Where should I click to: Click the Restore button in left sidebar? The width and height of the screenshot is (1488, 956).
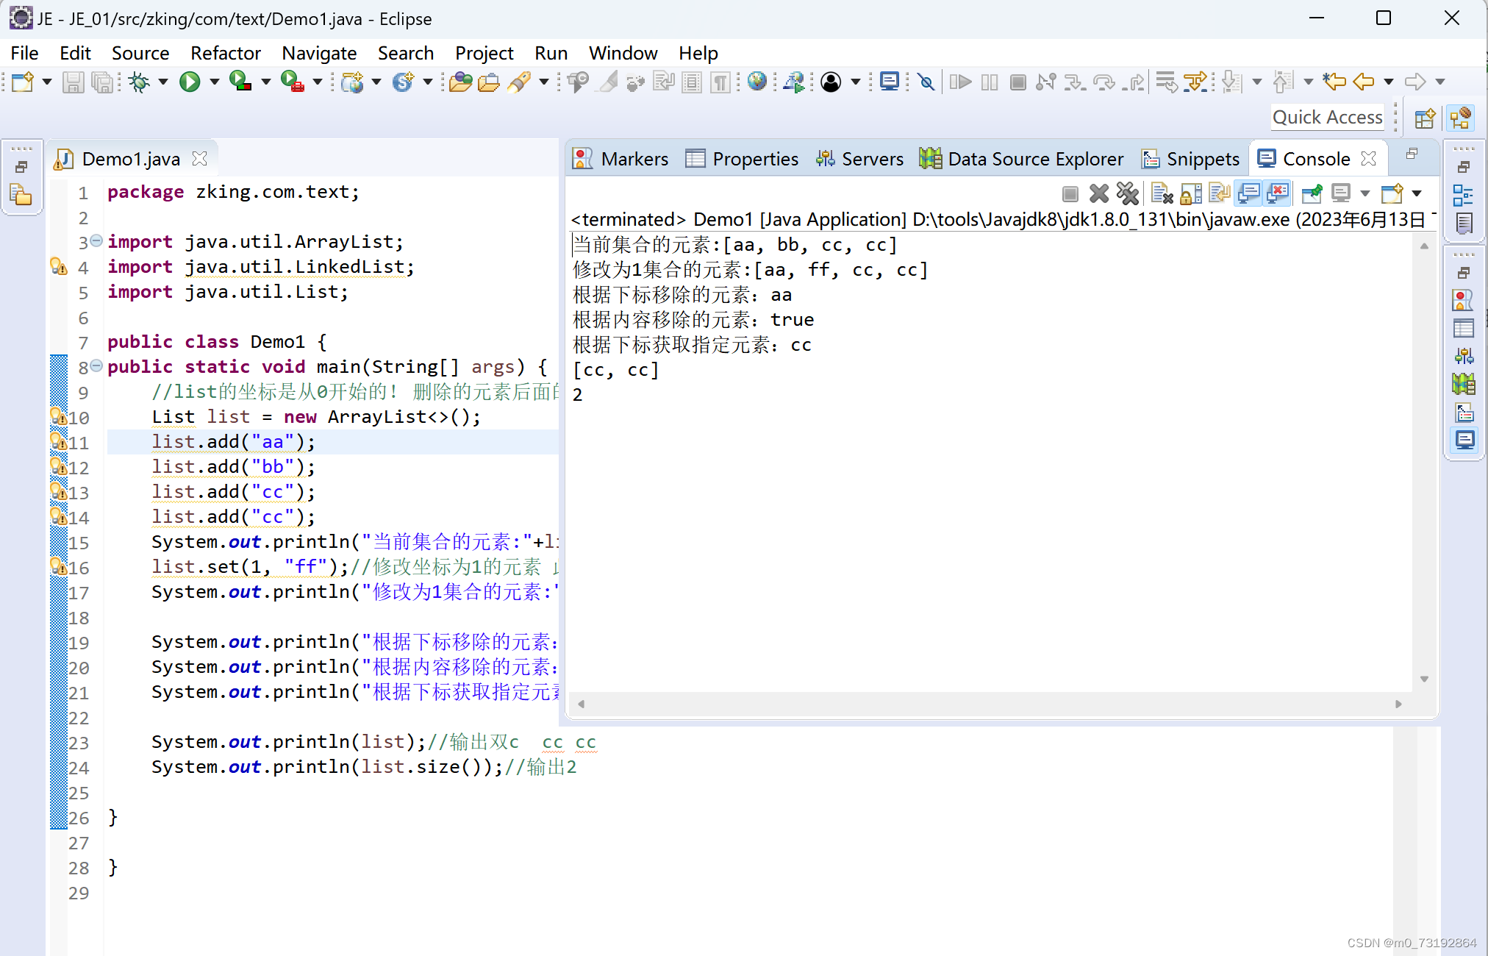click(x=21, y=167)
